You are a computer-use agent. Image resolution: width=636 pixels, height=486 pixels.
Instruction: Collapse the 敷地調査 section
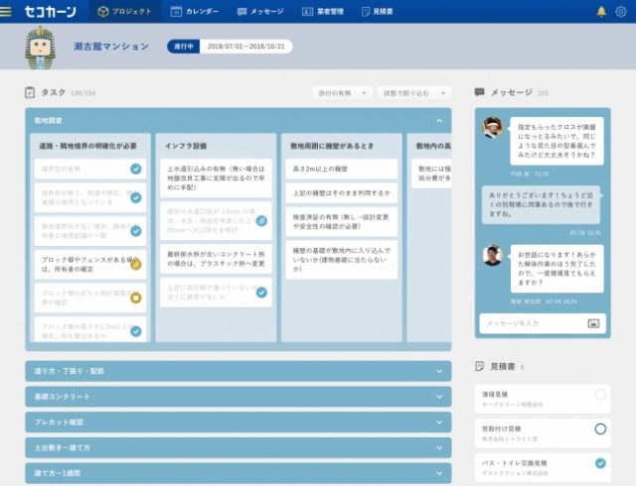point(439,120)
